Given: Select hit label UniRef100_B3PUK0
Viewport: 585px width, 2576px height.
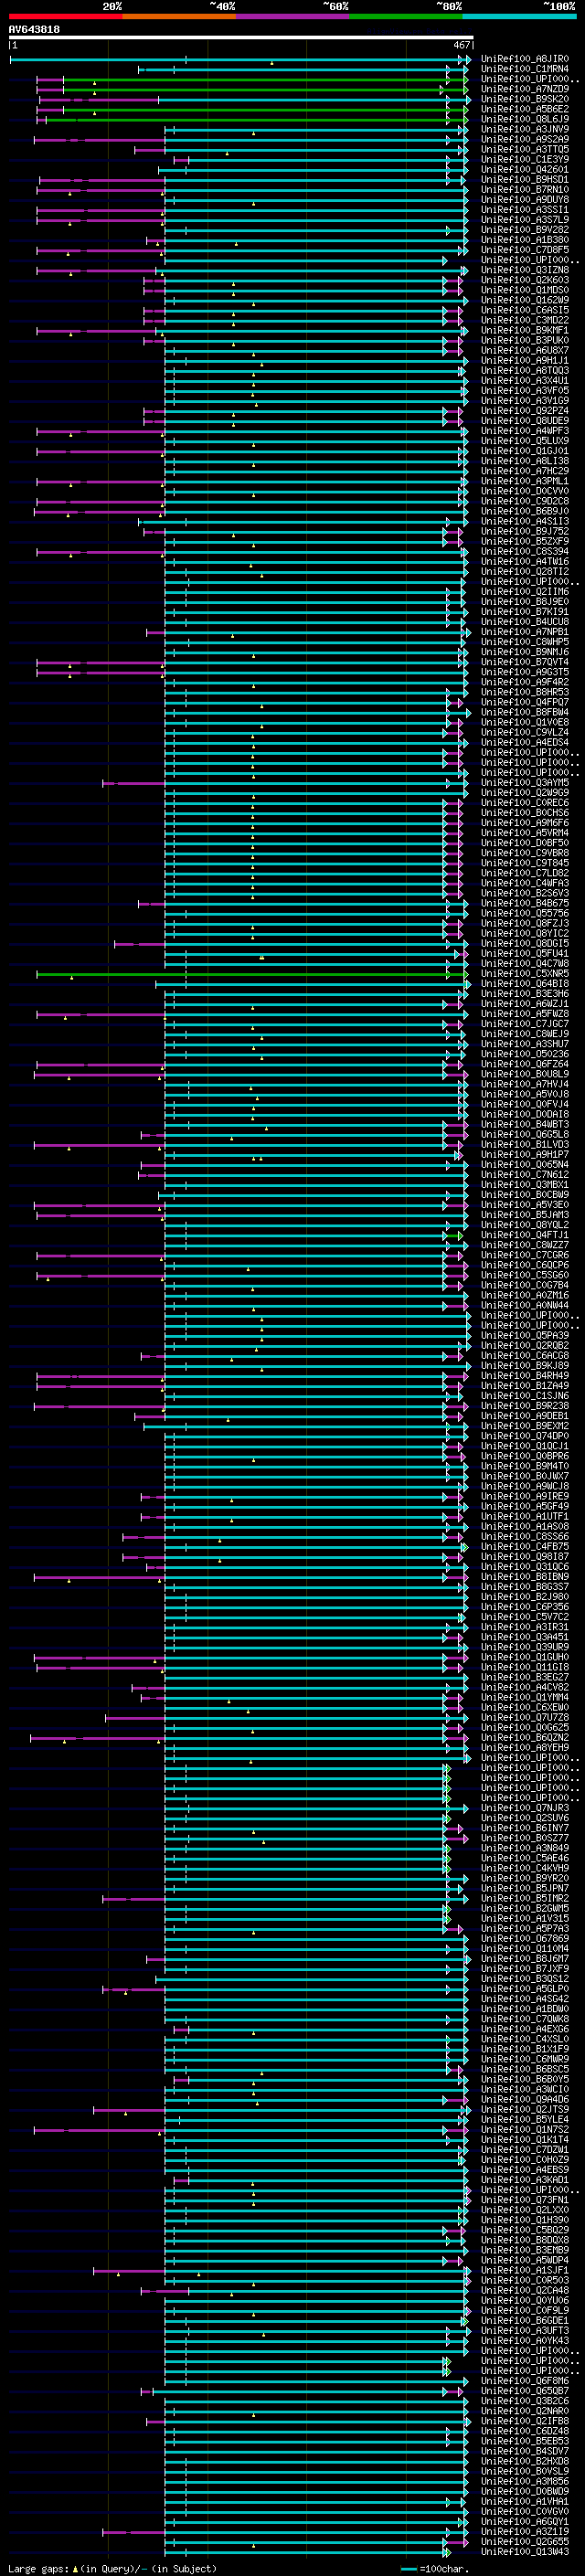Looking at the screenshot, I should (x=525, y=340).
